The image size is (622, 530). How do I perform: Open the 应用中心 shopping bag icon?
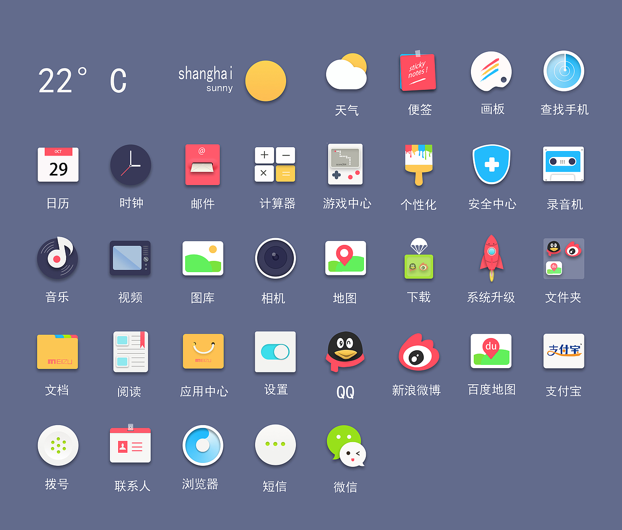tap(203, 351)
